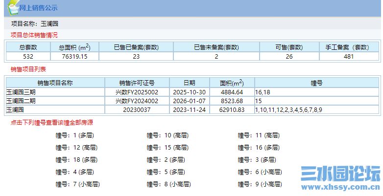Open building link 幢号: 6 (小高层)
This screenshot has width=383, height=196.
(x=260, y=172)
